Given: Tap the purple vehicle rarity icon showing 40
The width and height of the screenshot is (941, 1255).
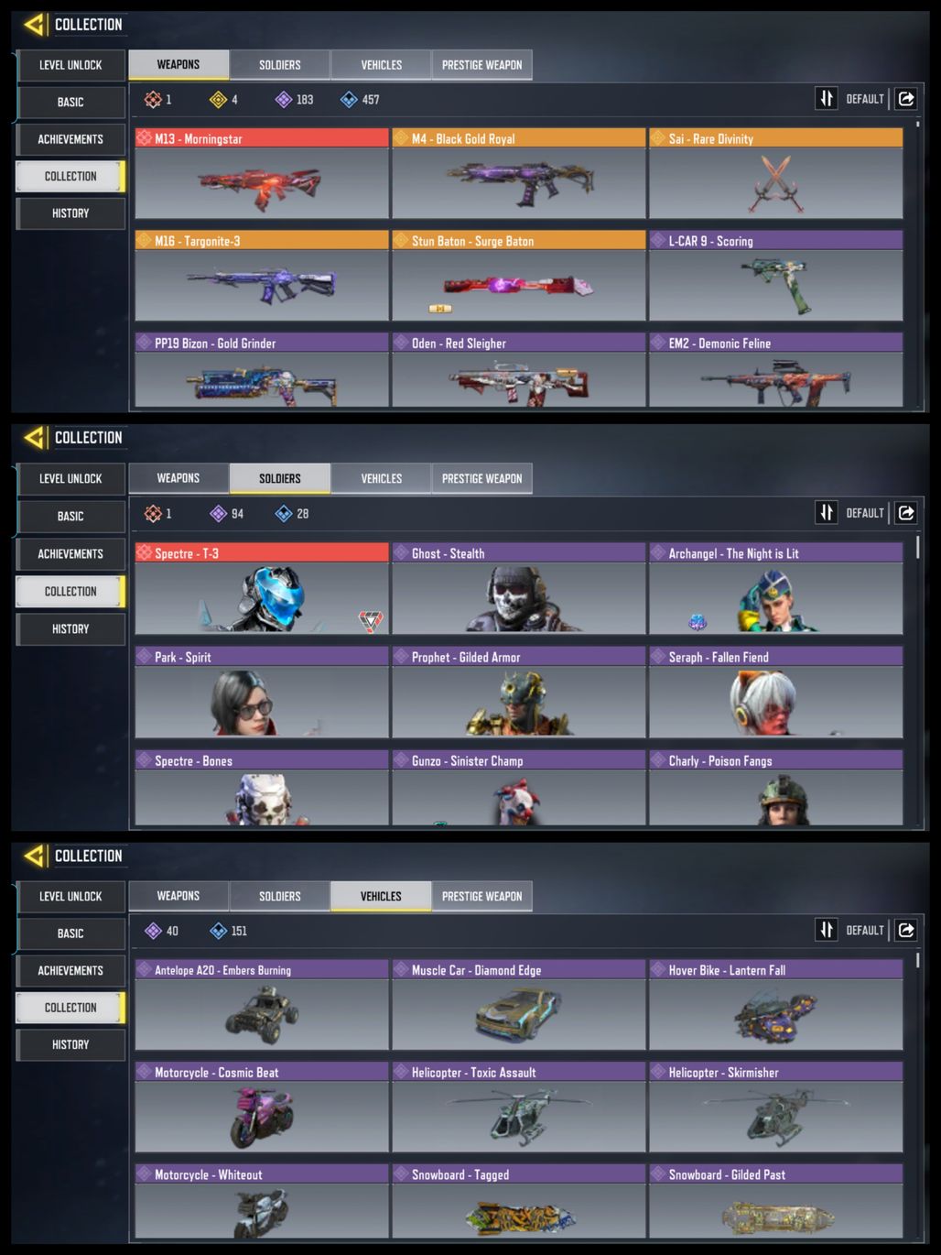Looking at the screenshot, I should pos(153,931).
